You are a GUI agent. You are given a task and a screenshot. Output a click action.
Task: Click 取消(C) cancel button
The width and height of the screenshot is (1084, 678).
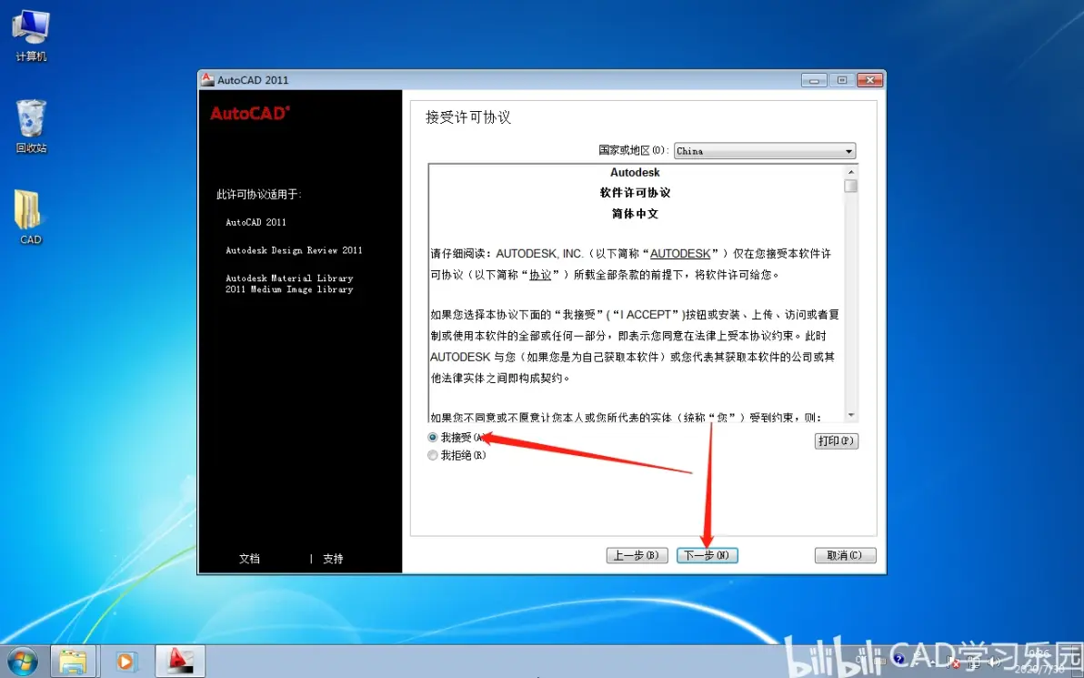[845, 555]
